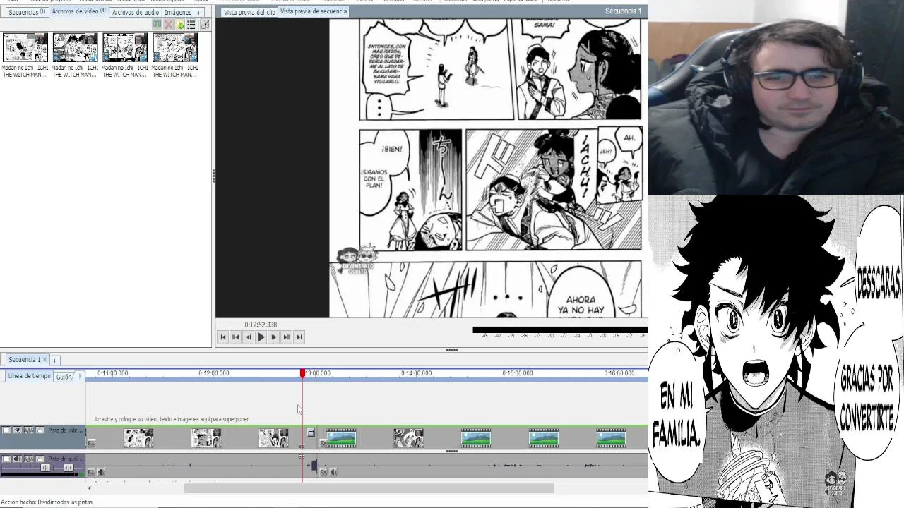Go to start of sequence button

click(223, 337)
